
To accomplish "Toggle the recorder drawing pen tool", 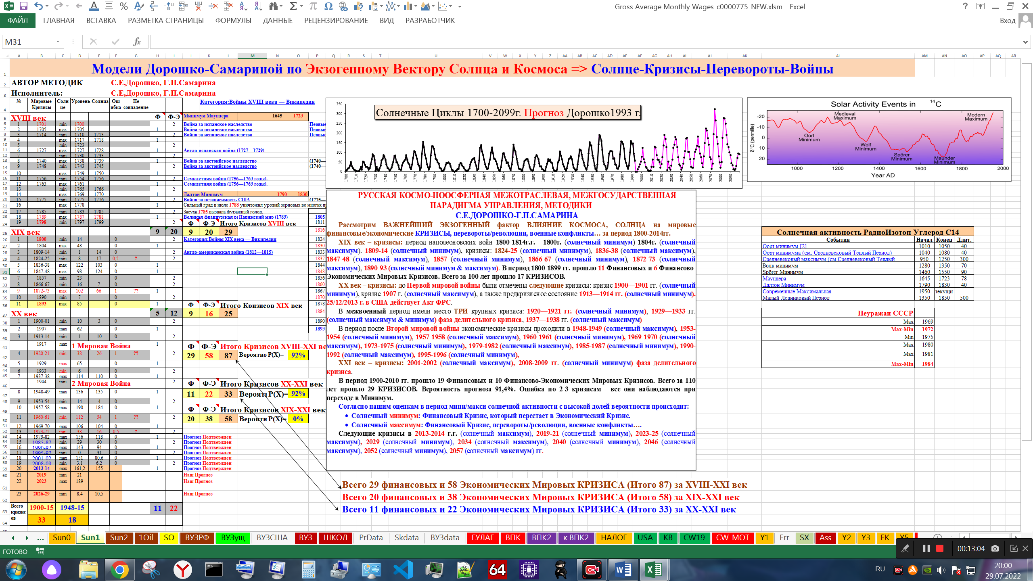I will 905,548.
